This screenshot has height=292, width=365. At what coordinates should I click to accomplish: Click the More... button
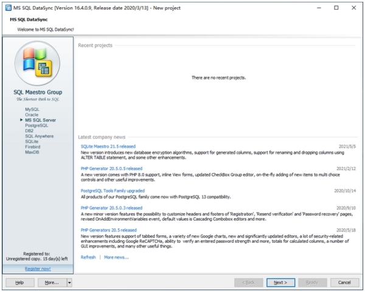point(52,282)
